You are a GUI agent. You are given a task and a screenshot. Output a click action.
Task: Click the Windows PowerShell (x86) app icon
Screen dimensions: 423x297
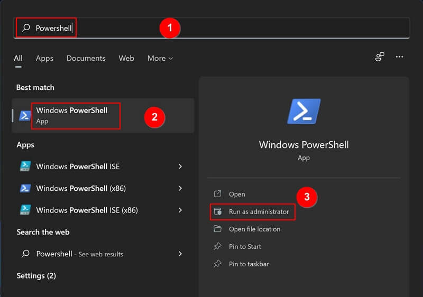[25, 188]
